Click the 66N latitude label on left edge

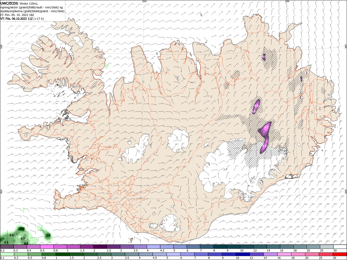(x=1, y=47)
